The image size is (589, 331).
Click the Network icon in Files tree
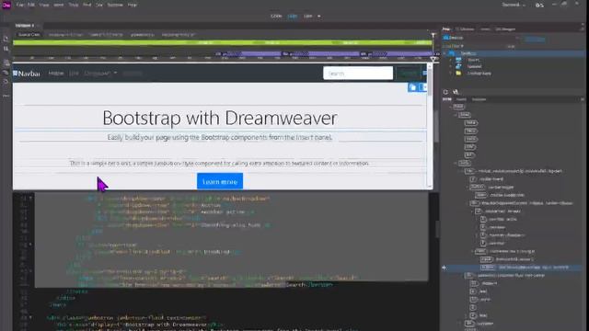(458, 66)
